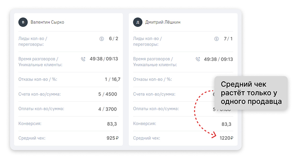Click Валентин's conversion value 83,3
The image size is (296, 167).
pos(112,124)
